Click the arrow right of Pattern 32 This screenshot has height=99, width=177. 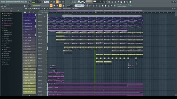(85, 5)
